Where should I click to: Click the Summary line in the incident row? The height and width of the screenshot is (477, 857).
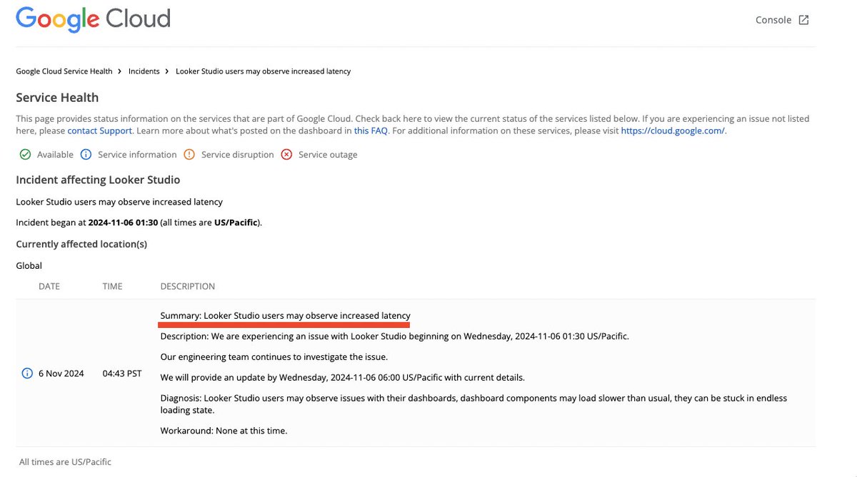(x=286, y=315)
